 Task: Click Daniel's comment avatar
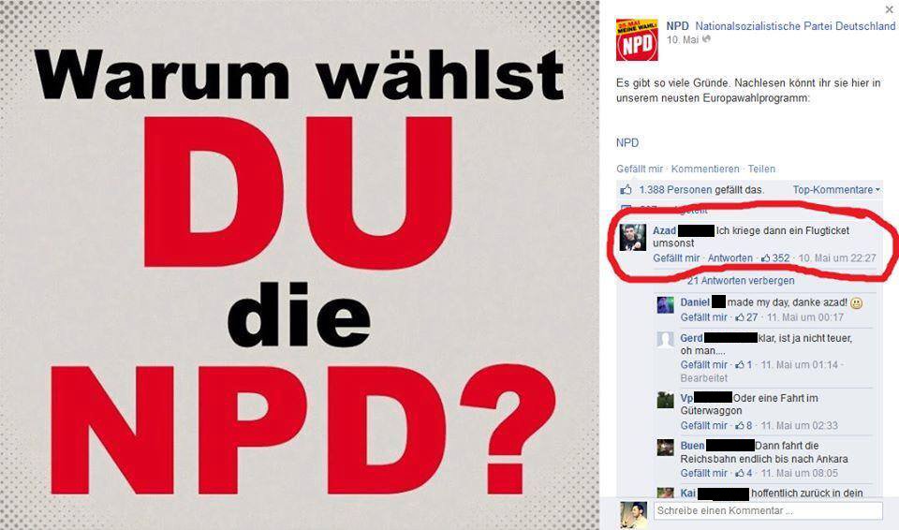665,304
